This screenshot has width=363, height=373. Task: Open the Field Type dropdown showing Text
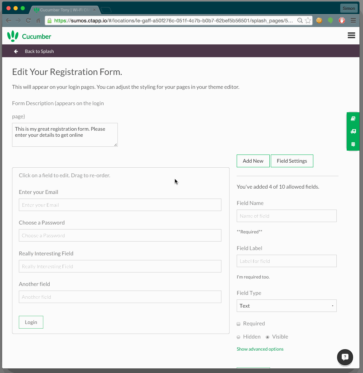[x=286, y=306]
